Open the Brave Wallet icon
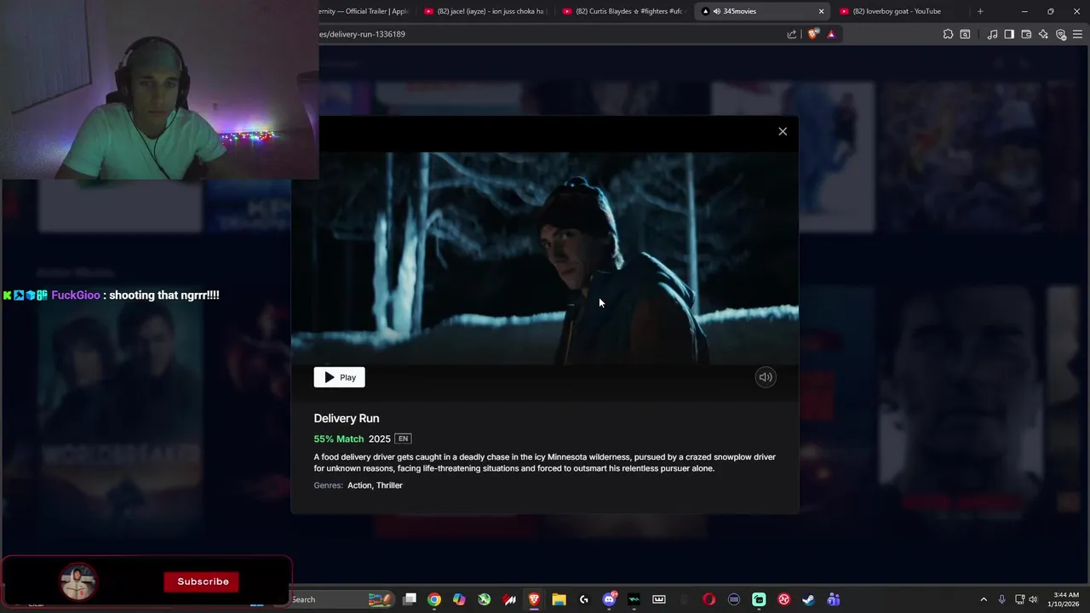 pyautogui.click(x=1026, y=34)
